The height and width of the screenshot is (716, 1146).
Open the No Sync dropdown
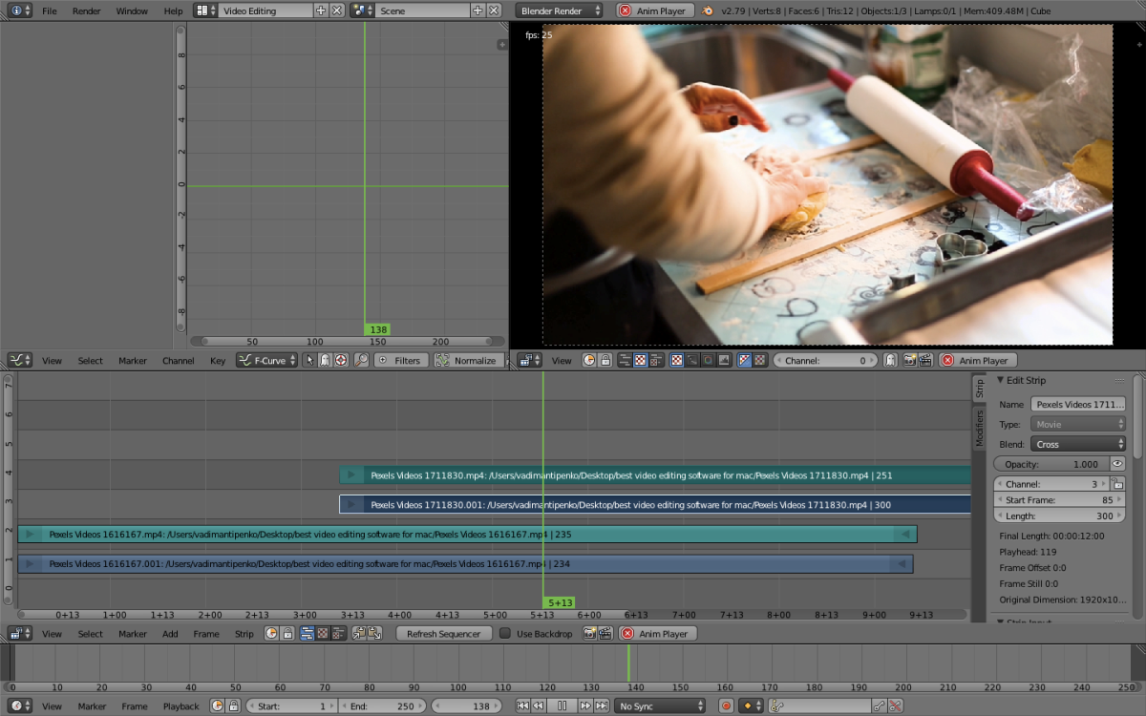tap(661, 706)
